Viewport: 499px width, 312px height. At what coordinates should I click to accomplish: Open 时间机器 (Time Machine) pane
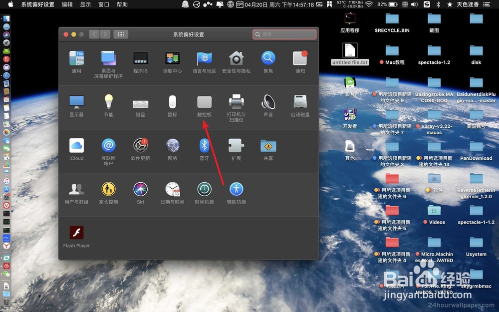coord(204,193)
